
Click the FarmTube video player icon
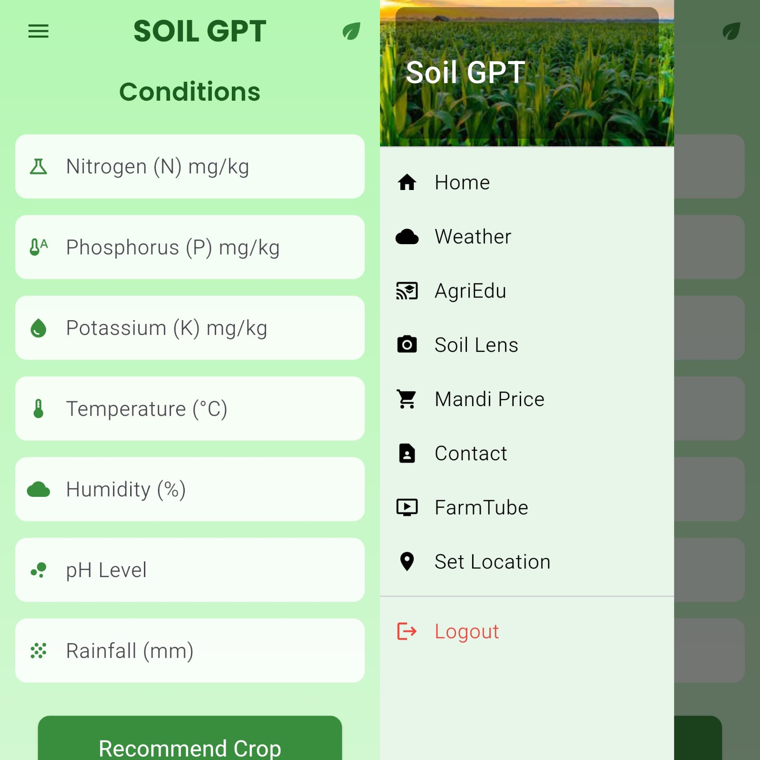click(407, 507)
